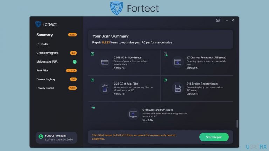The width and height of the screenshot is (269, 151).
Task: Open settings via the gear icon
Action: pos(218,20)
